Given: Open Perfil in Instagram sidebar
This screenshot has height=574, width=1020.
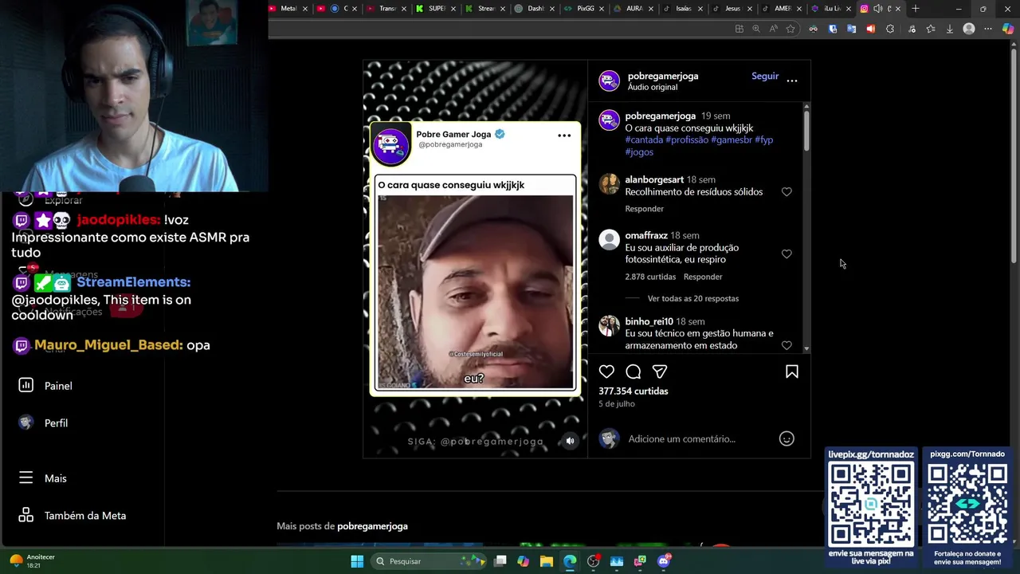Looking at the screenshot, I should 56,423.
